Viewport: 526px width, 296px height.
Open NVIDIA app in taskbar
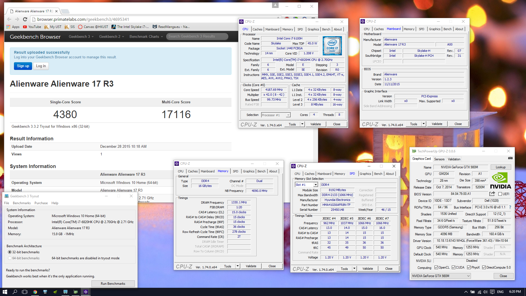55,292
